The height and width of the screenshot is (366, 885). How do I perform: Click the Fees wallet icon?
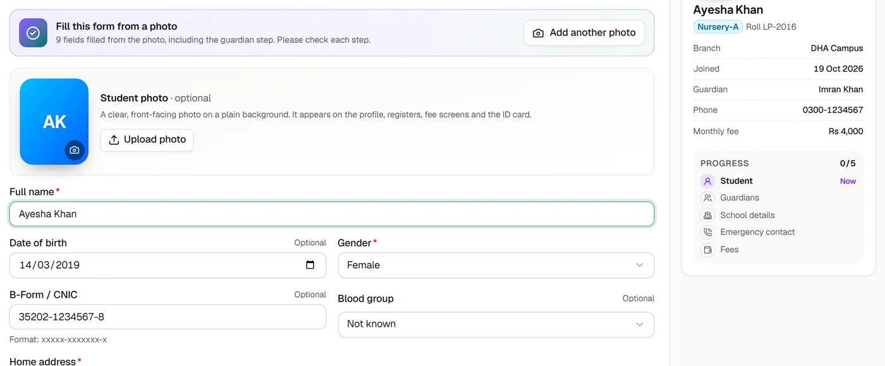[x=707, y=250]
